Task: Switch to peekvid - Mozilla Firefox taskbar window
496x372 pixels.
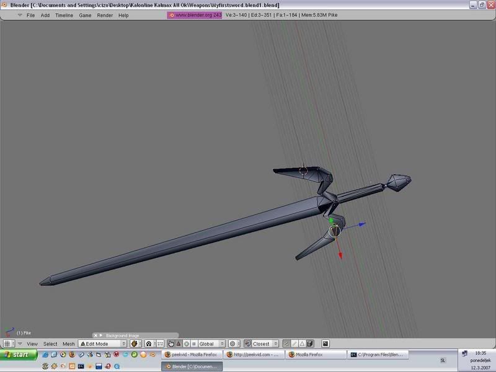Action: pyautogui.click(x=191, y=355)
